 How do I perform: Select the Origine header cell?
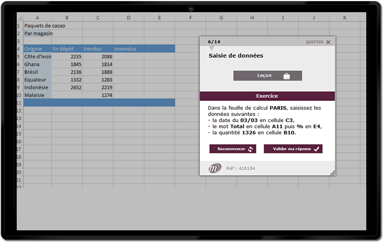tap(37, 49)
